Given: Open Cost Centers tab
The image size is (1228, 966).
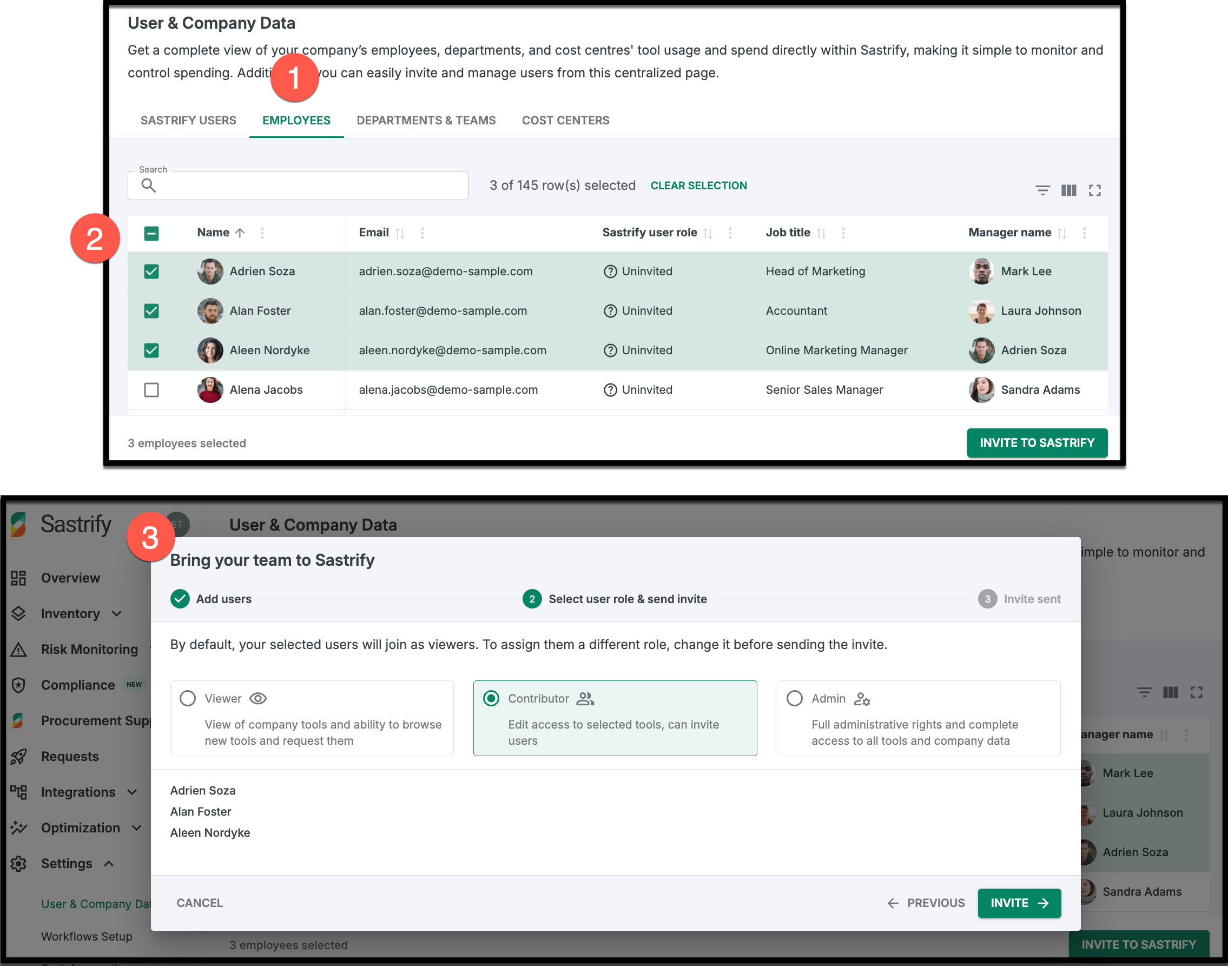Looking at the screenshot, I should (566, 121).
